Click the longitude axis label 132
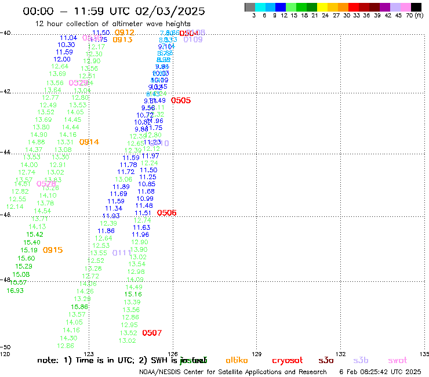Viewport: 429px width, 377px height. [x=341, y=354]
